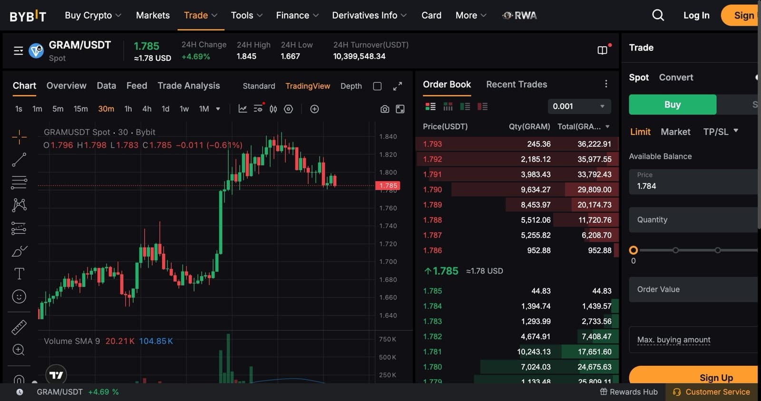Switch to the Convert tab
This screenshot has width=761, height=401.
tap(676, 77)
